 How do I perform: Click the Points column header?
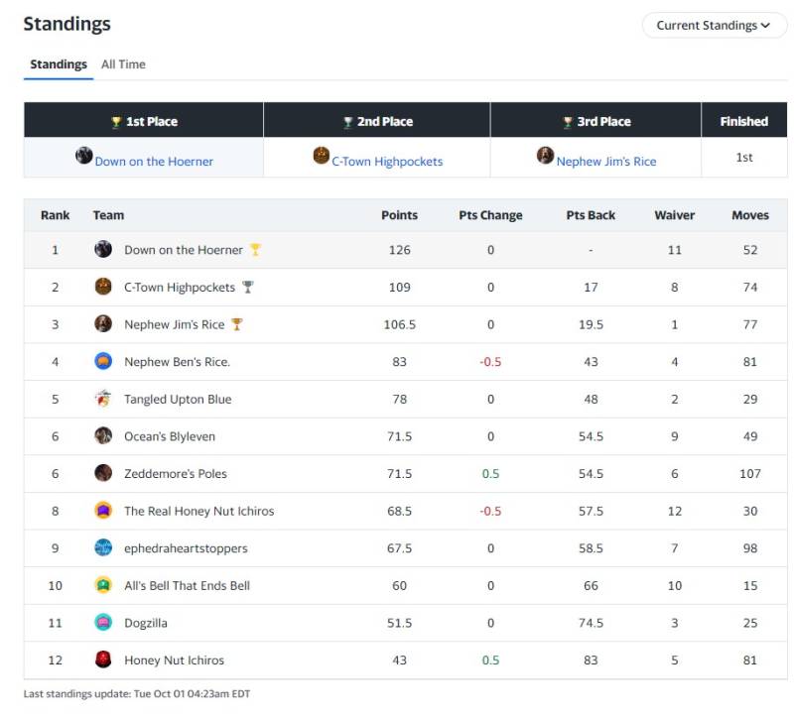point(400,215)
